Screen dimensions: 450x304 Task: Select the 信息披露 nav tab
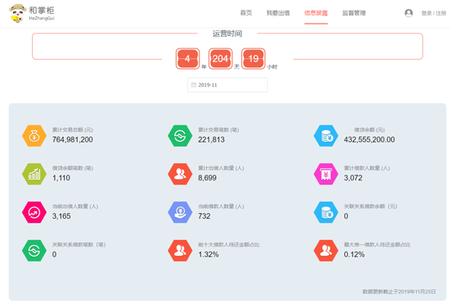point(316,13)
